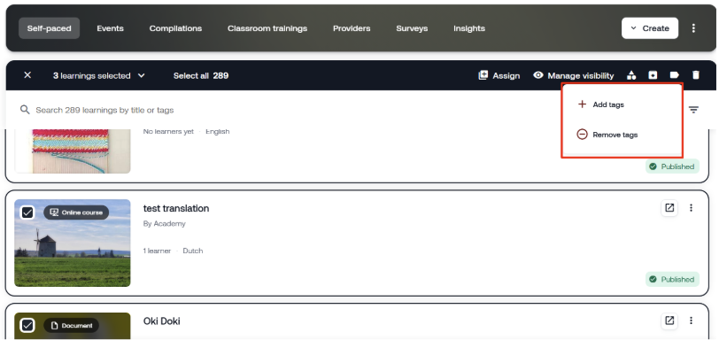The width and height of the screenshot is (719, 340).
Task: Choose Add tags from the menu
Action: click(x=622, y=104)
